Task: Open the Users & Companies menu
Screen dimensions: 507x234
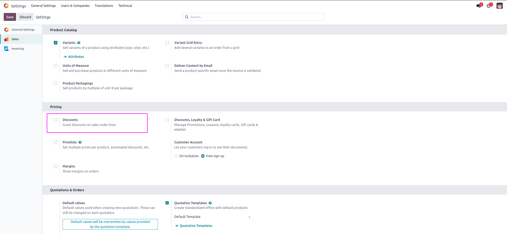Action: pos(75,6)
